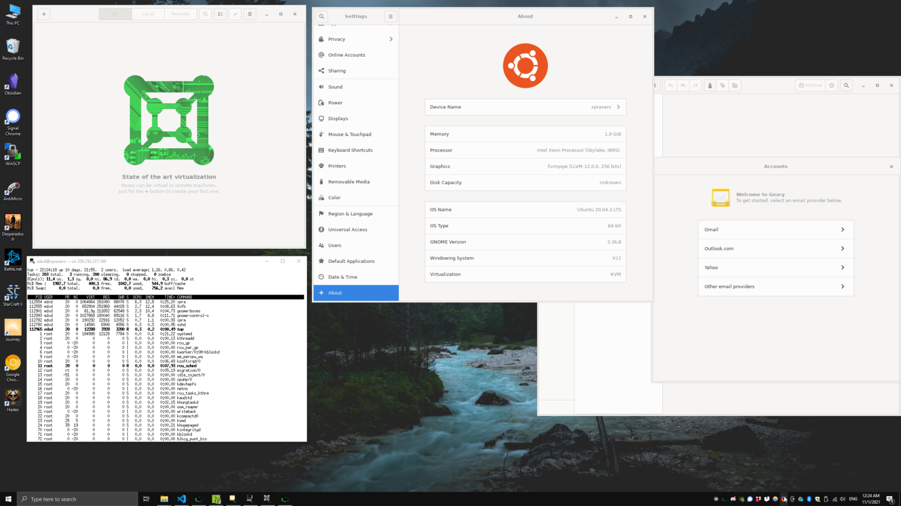Screen dimensions: 901x506
Task: Open search in GNOME Boxes
Action: click(205, 14)
